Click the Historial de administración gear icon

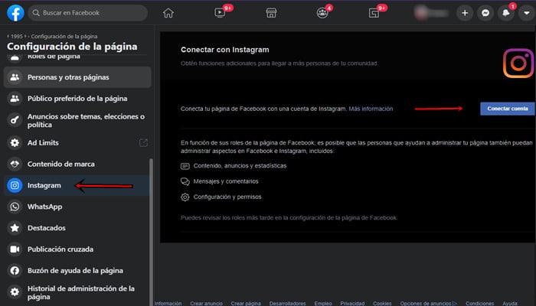click(15, 292)
